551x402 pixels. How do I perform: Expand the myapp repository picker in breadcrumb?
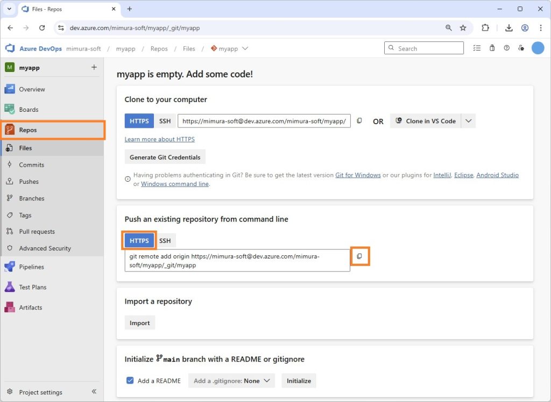245,48
